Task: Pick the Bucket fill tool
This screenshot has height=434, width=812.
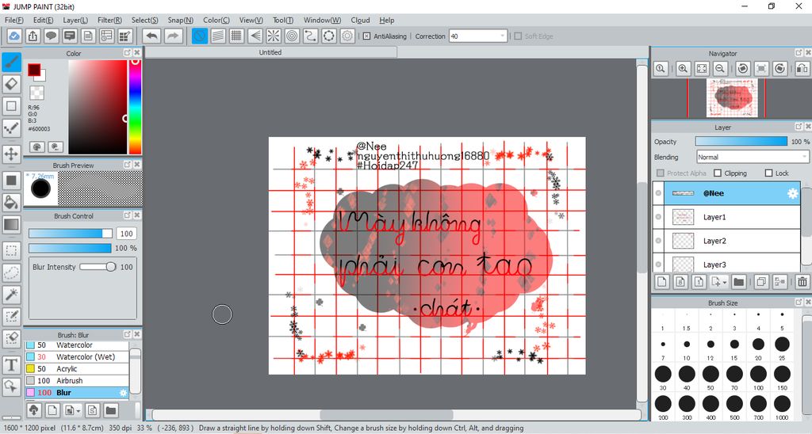Action: click(11, 202)
